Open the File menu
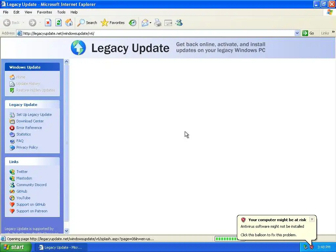 pos(6,12)
